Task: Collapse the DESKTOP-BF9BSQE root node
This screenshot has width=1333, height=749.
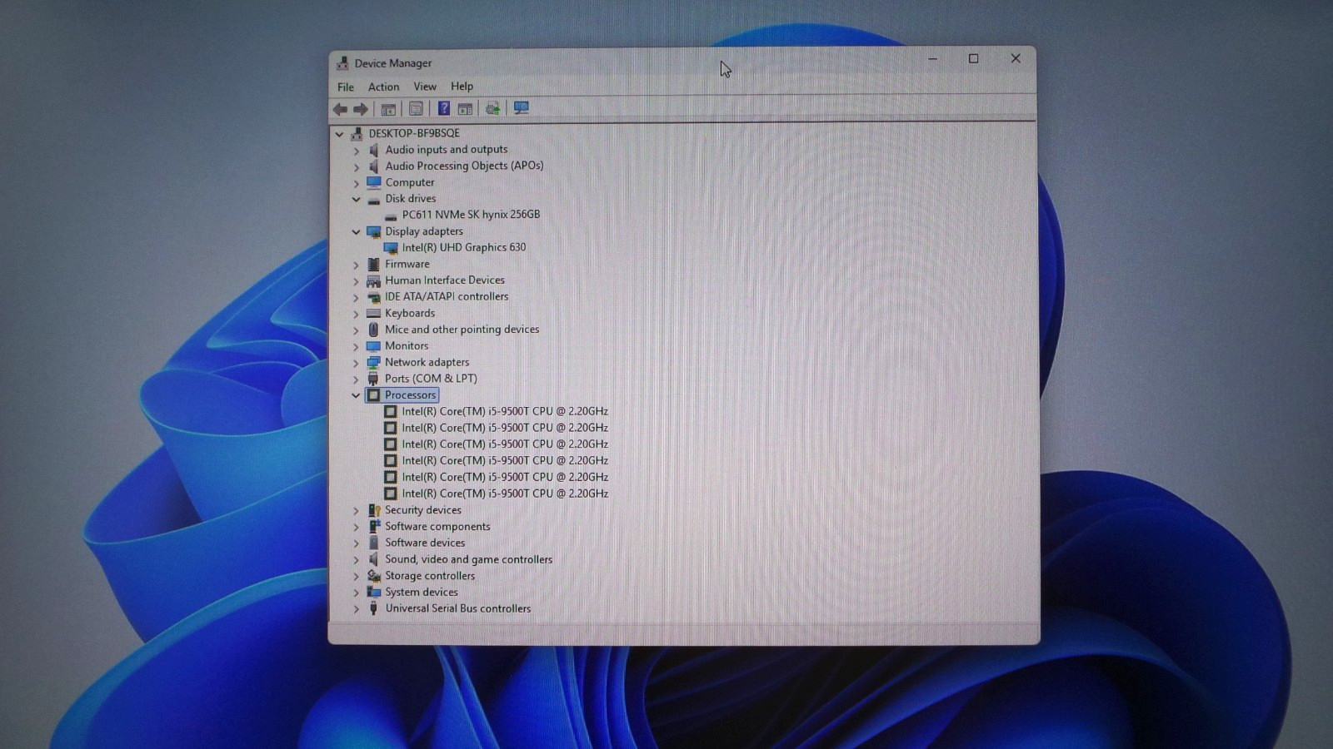Action: (x=339, y=134)
